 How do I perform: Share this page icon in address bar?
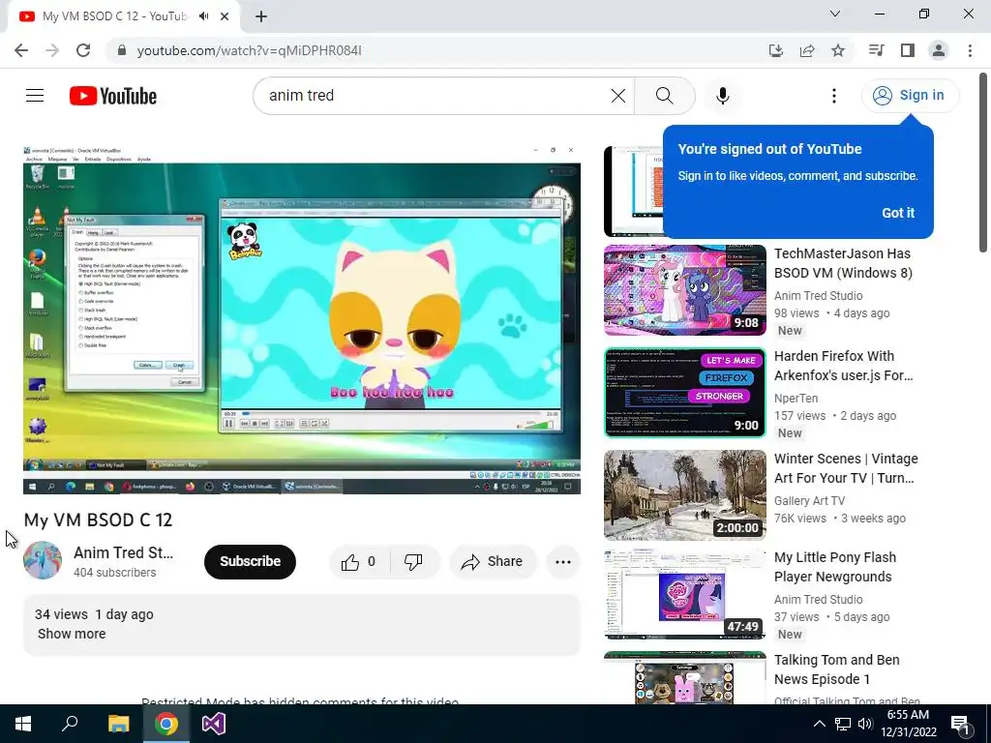(807, 50)
